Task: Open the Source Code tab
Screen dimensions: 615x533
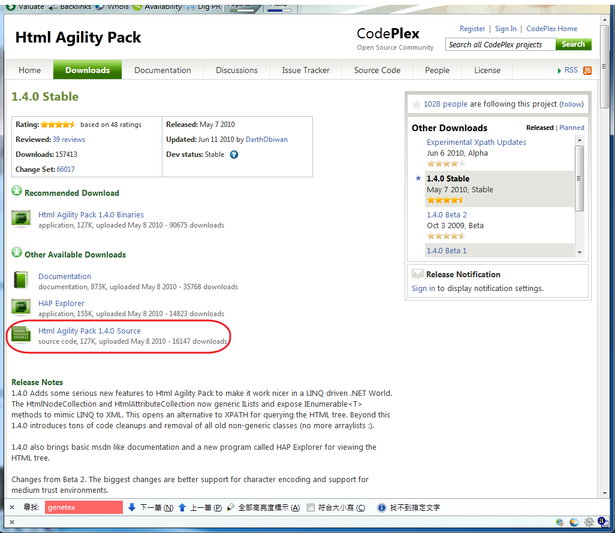Action: point(377,70)
